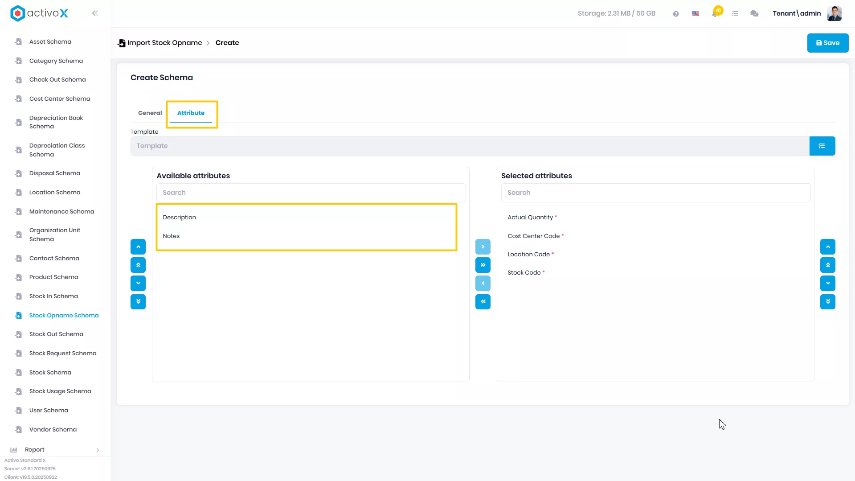
Task: Open Stock Opname Schema
Action: click(x=64, y=316)
